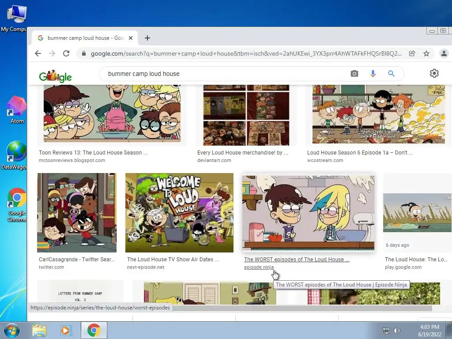Start voice search with the microphone icon
The width and height of the screenshot is (452, 339).
[373, 74]
